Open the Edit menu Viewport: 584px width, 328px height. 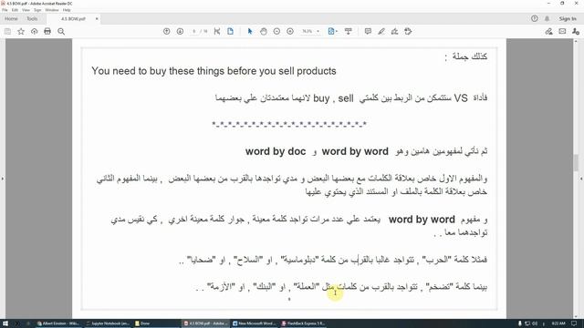[15, 10]
